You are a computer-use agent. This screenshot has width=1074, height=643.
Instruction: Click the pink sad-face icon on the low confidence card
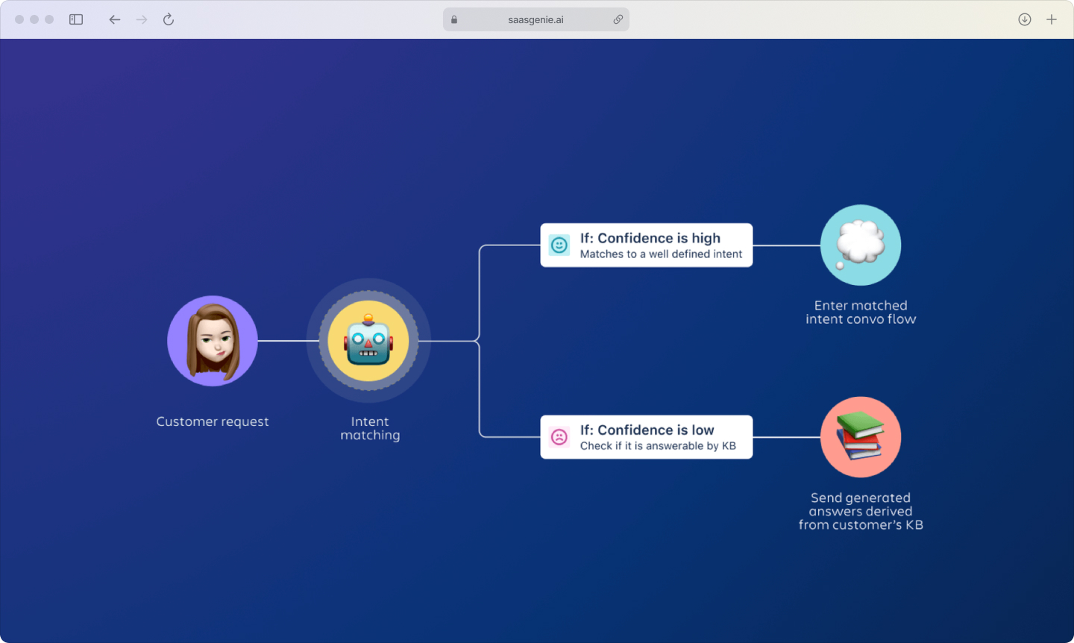pos(559,437)
